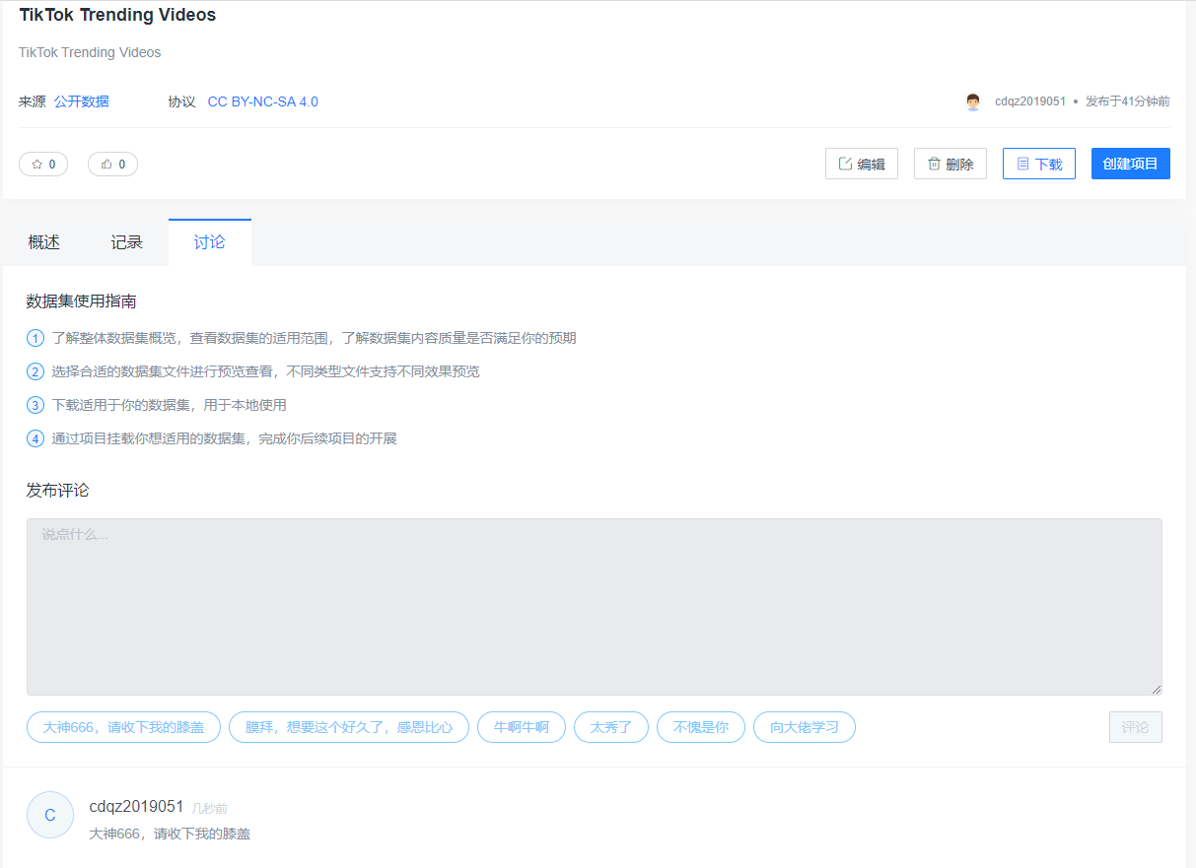Viewport: 1196px width, 868px height.
Task: Click guide step 4 about 通过项目挂载
Action: coord(212,438)
